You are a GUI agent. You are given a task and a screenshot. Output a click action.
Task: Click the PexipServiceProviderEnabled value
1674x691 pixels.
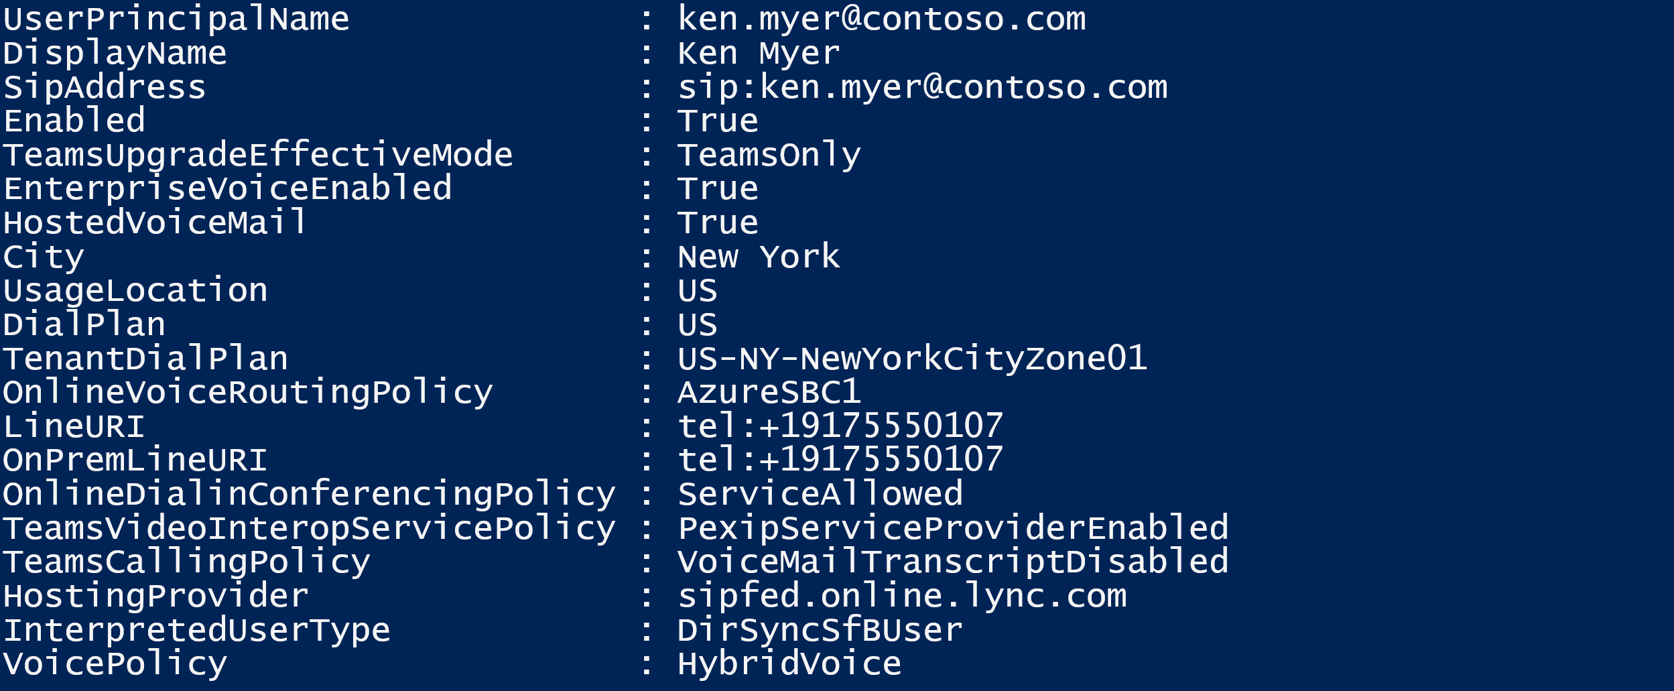click(x=952, y=528)
